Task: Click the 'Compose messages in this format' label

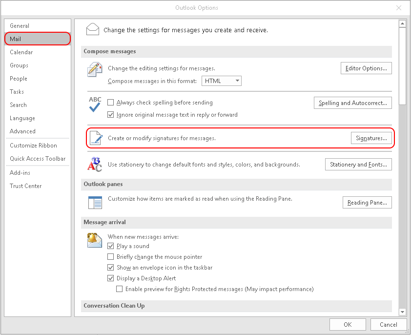Action: 152,81
